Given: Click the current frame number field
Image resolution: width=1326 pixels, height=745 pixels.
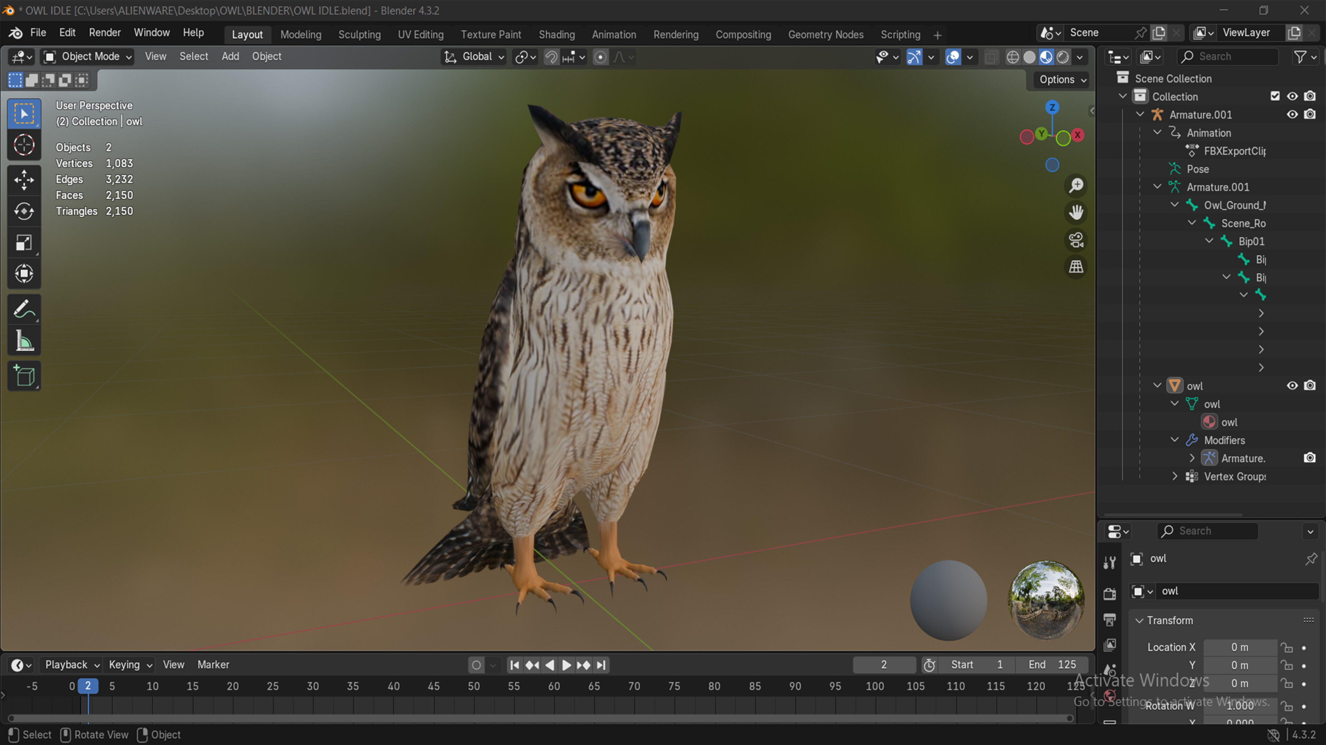Looking at the screenshot, I should point(884,665).
